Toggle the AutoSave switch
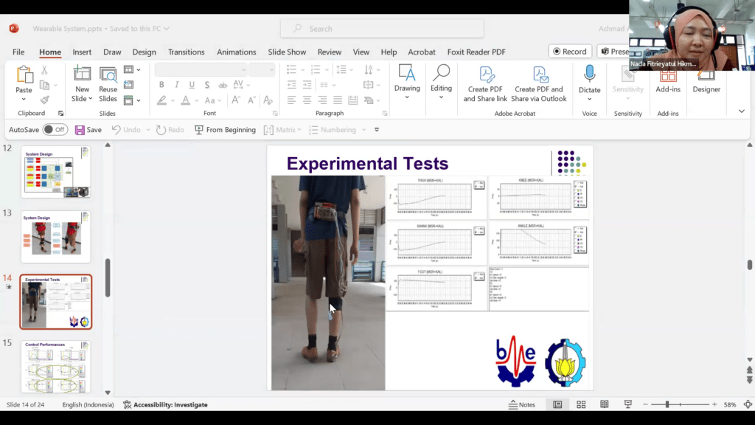 [x=55, y=130]
